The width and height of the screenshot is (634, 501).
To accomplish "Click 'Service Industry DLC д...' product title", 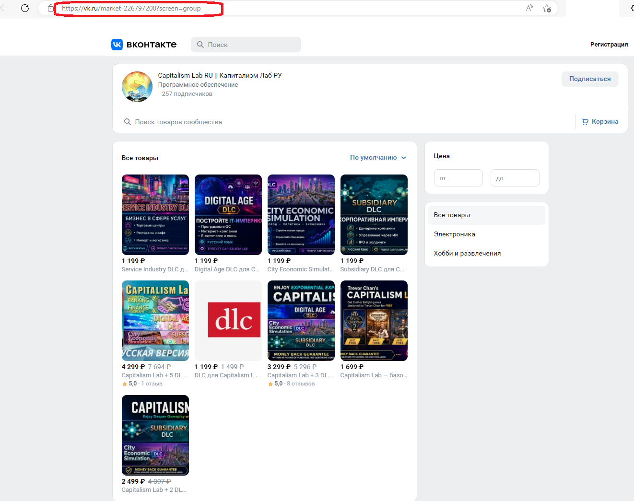I will click(155, 269).
